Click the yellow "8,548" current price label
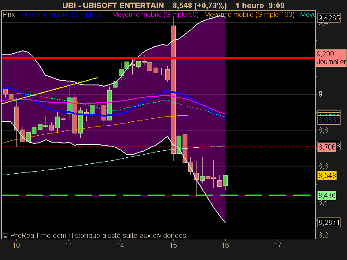This screenshot has width=347, height=260. pos(327,175)
